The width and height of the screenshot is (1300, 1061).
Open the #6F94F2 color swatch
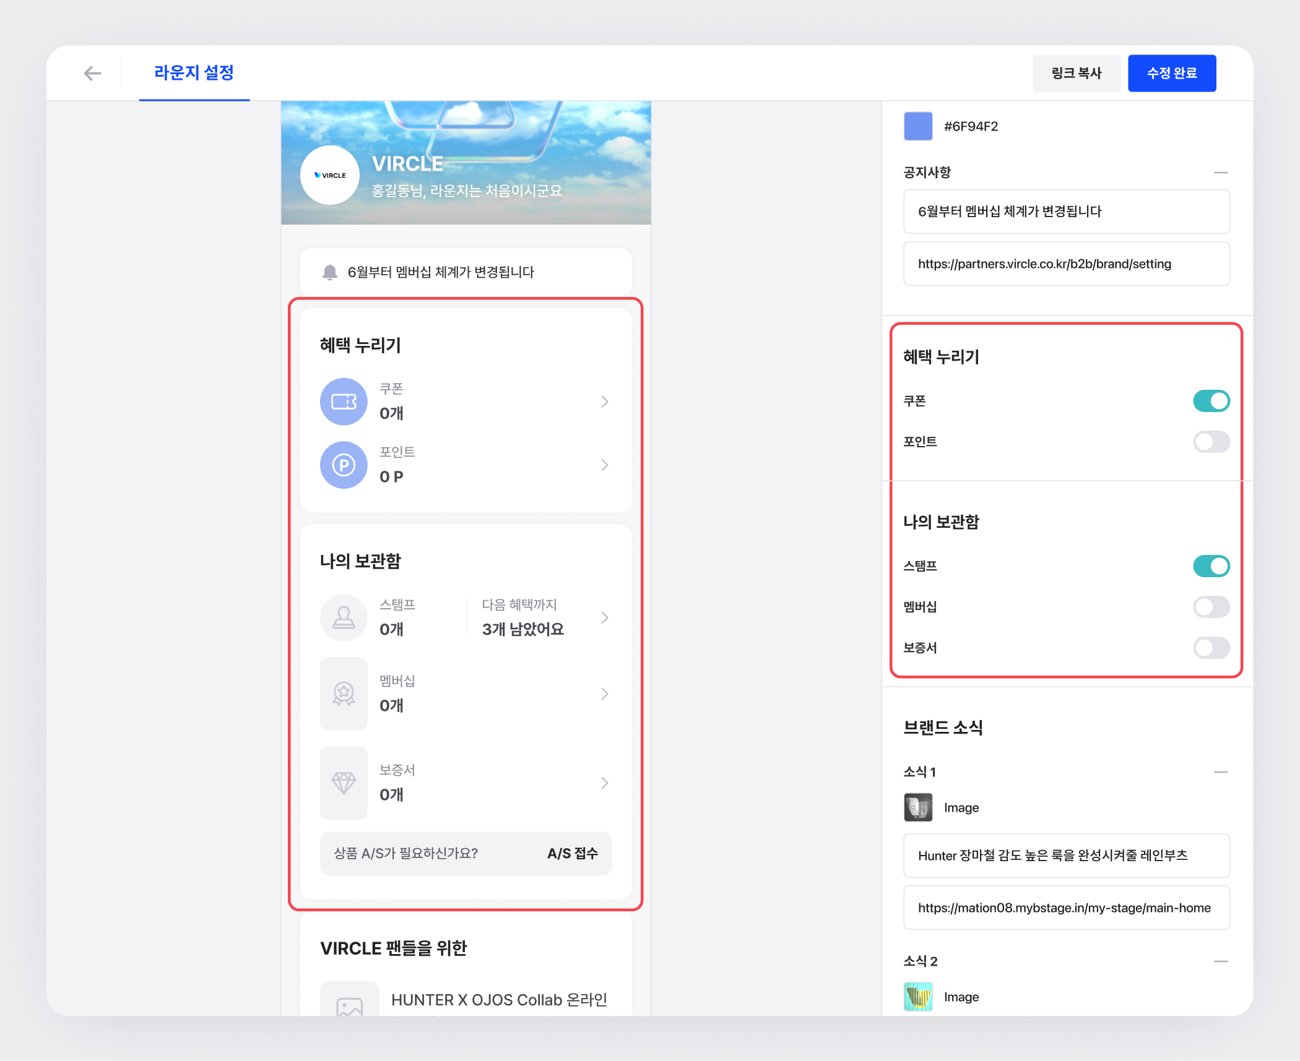[x=918, y=126]
